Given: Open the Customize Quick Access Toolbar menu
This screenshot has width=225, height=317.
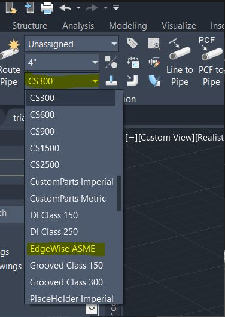Looking at the screenshot, I should click(x=116, y=8).
